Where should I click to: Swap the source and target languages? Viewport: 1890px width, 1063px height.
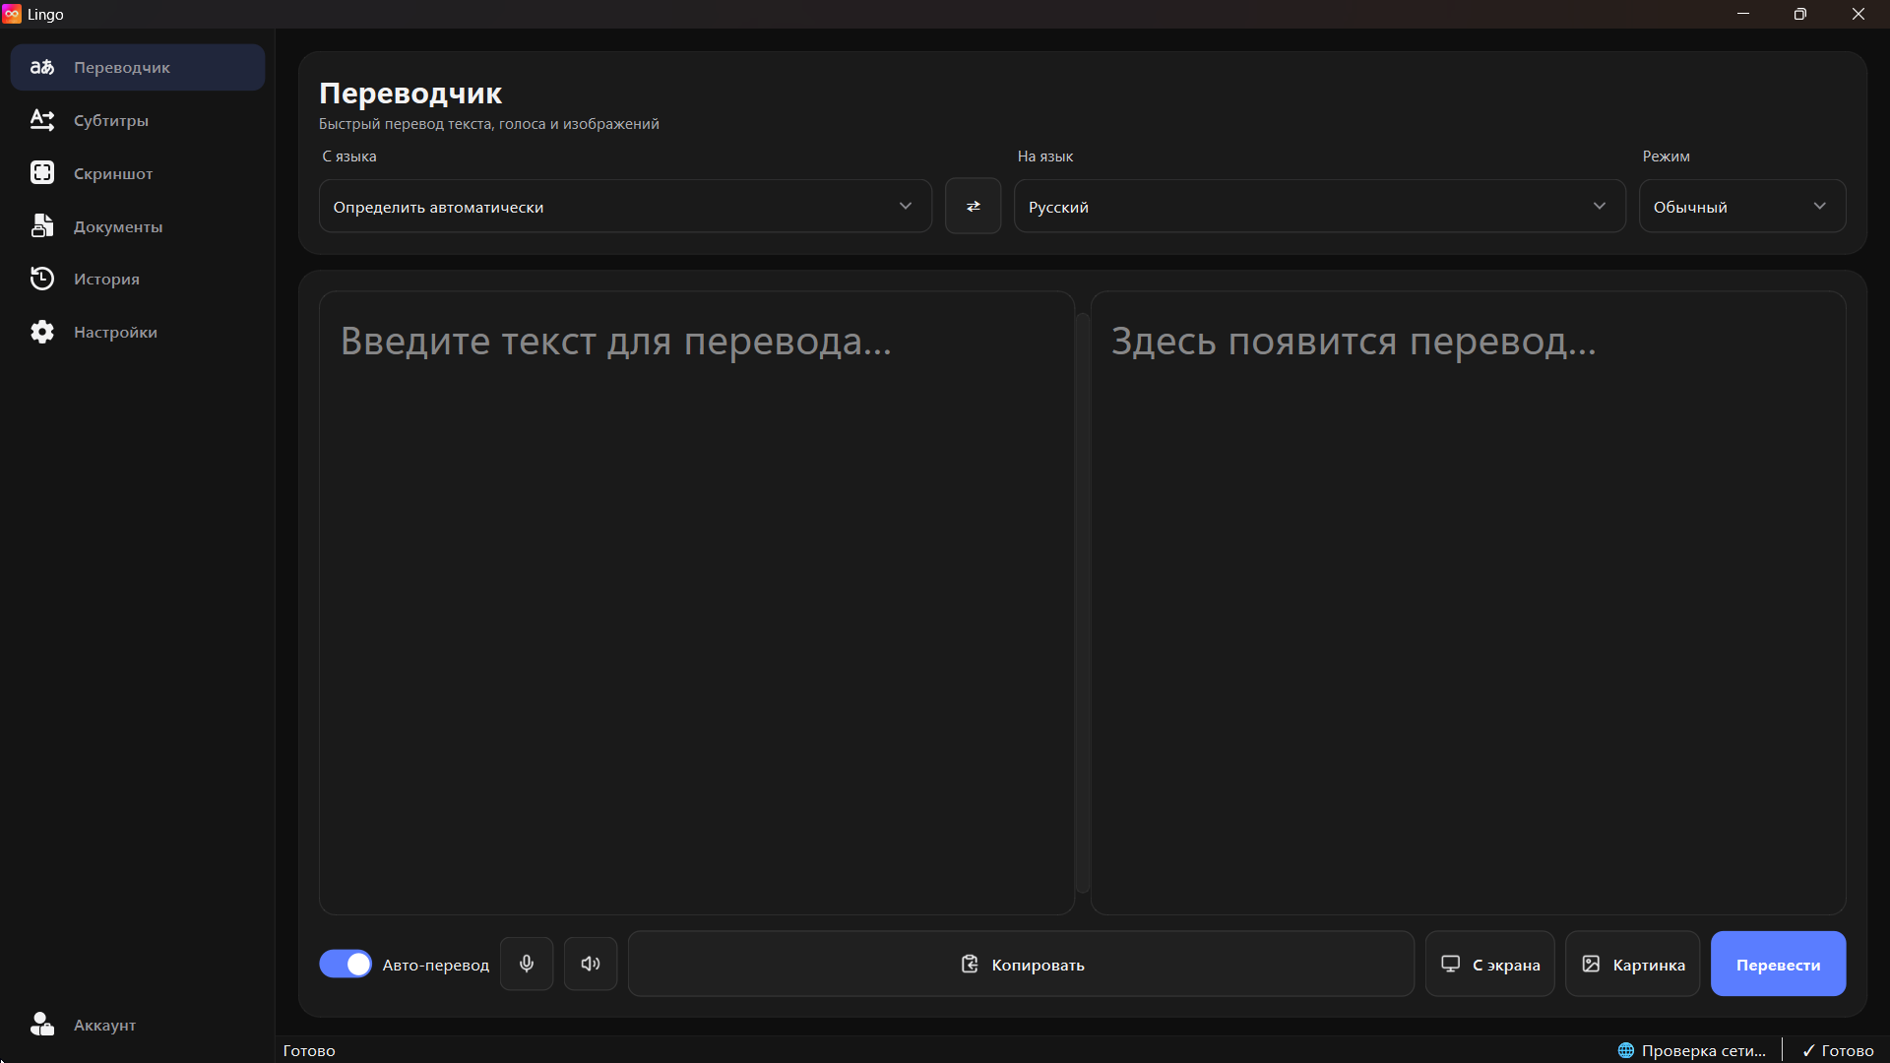pyautogui.click(x=973, y=206)
